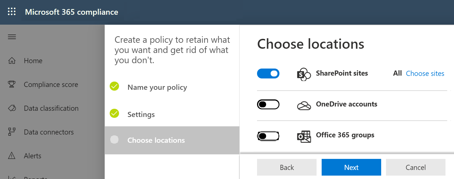Enable the OneDrive accounts toggle
The height and width of the screenshot is (179, 454).
[x=268, y=104]
